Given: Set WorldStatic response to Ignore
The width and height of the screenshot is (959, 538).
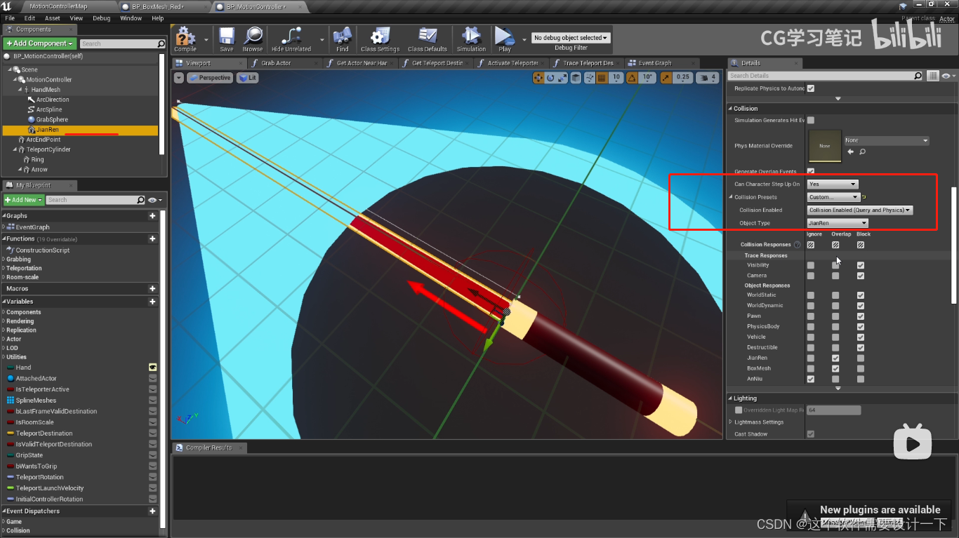Looking at the screenshot, I should click(x=811, y=295).
